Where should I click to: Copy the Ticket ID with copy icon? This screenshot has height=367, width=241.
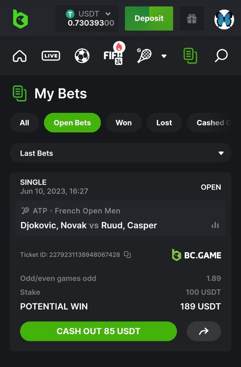coord(127,254)
